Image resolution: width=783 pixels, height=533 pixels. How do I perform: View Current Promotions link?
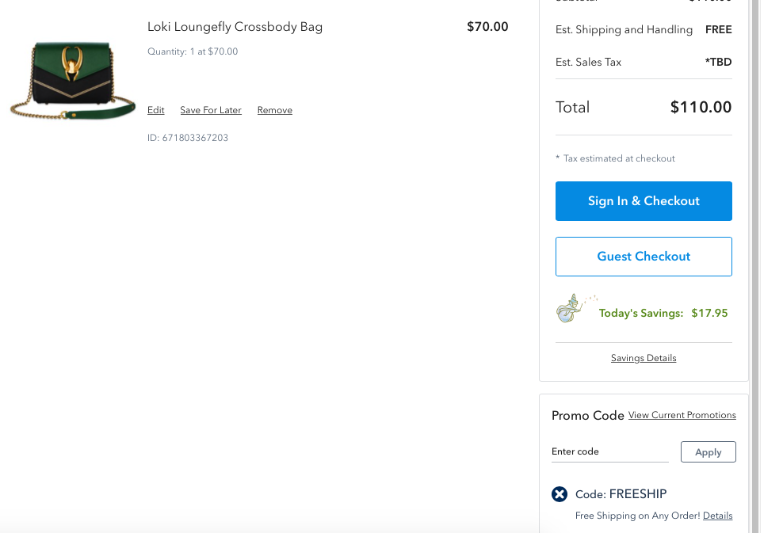[682, 415]
